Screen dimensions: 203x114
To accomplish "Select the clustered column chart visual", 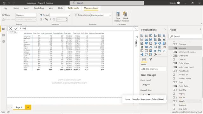I will click(x=155, y=36).
